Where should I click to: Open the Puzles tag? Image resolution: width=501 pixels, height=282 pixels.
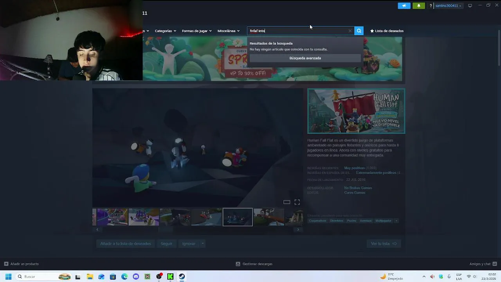coord(351,221)
